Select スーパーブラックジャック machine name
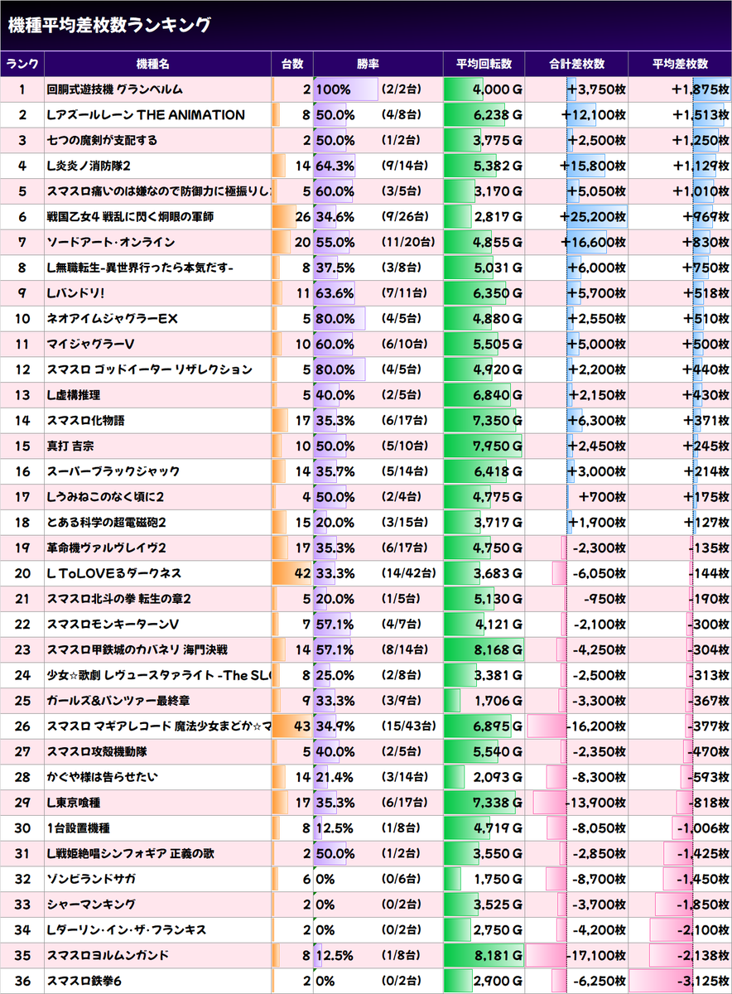The image size is (732, 994). point(113,471)
